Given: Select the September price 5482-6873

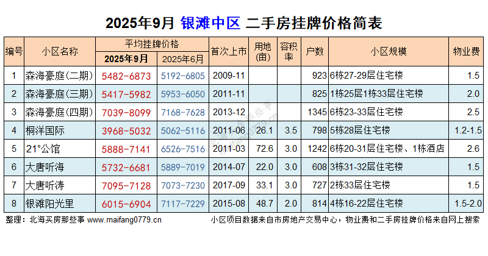Looking at the screenshot, I should pyautogui.click(x=126, y=76).
